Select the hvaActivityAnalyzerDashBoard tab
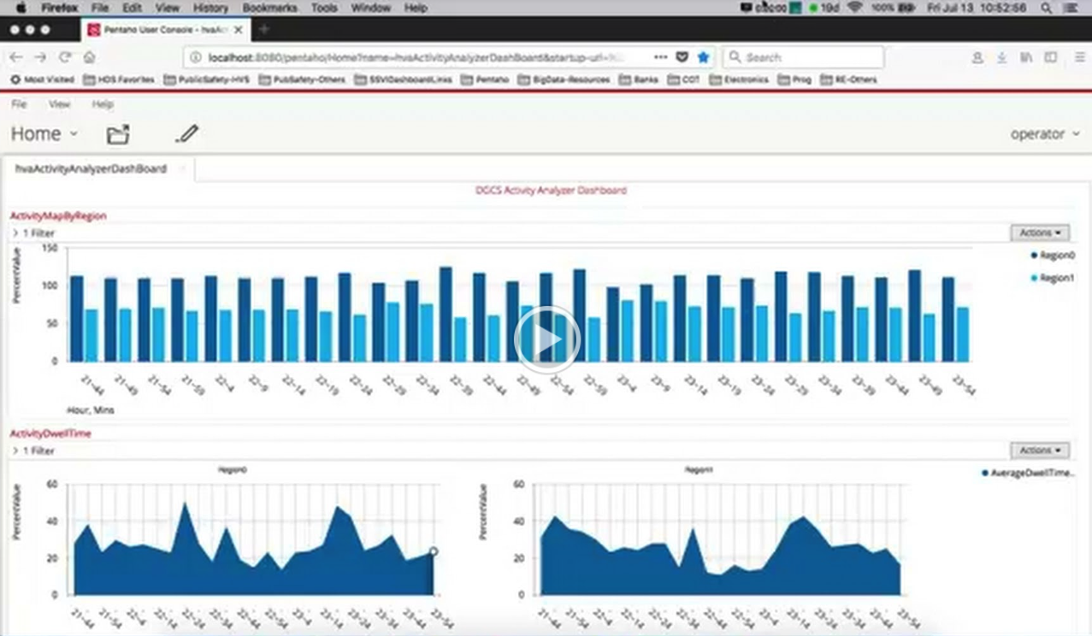The height and width of the screenshot is (636, 1092). 91,169
